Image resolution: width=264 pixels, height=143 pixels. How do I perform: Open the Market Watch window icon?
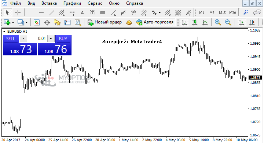coord(37,22)
